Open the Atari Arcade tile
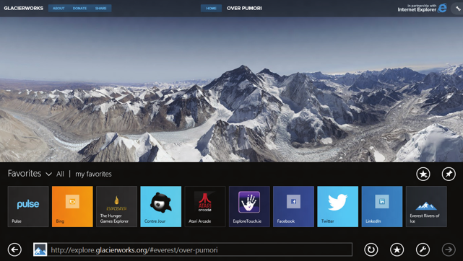This screenshot has height=261, width=463. click(x=205, y=206)
